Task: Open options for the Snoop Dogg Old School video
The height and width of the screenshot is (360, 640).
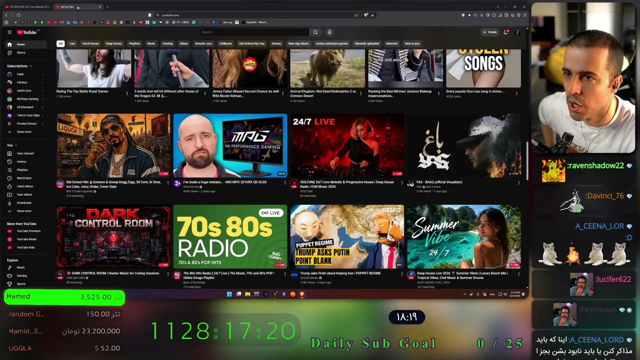Action: (x=168, y=183)
